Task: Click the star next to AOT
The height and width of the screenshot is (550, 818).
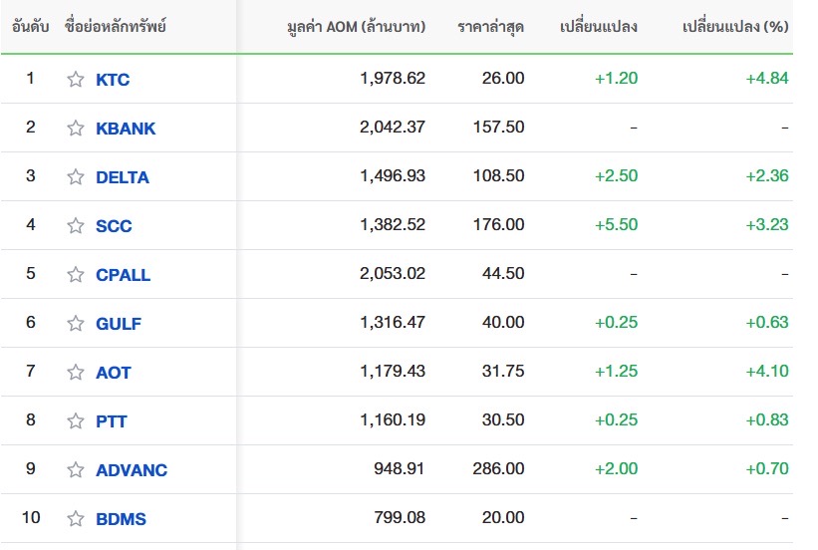Action: [x=76, y=373]
